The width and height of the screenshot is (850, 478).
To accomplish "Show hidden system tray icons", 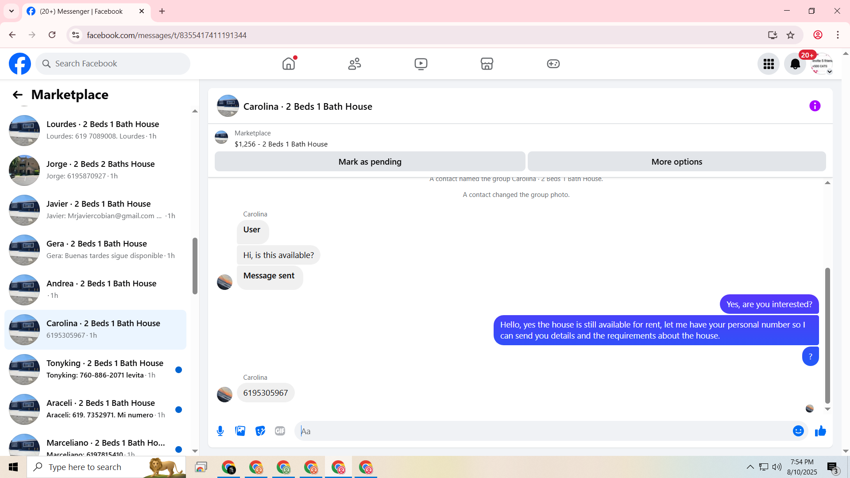I will tap(750, 467).
